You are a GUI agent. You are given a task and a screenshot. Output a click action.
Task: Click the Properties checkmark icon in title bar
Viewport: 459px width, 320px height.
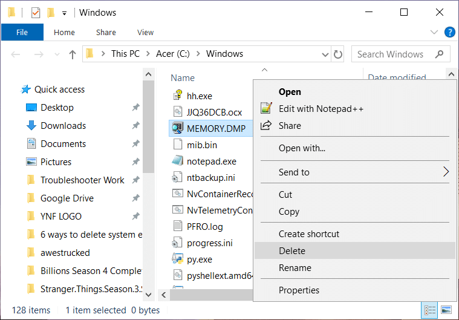[x=36, y=12]
